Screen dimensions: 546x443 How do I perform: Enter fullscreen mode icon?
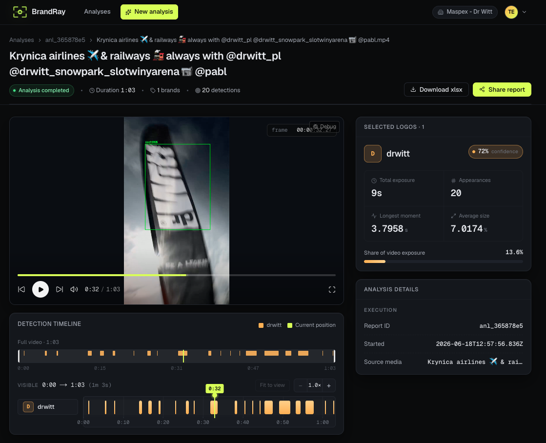[x=332, y=290]
